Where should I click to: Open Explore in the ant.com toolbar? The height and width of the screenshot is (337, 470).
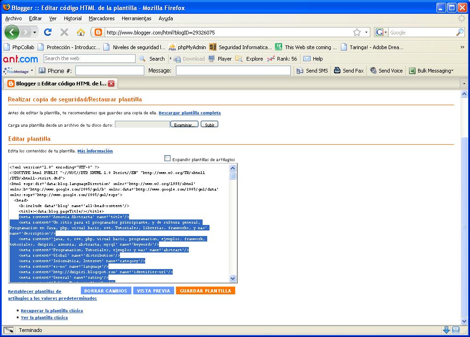click(x=249, y=59)
